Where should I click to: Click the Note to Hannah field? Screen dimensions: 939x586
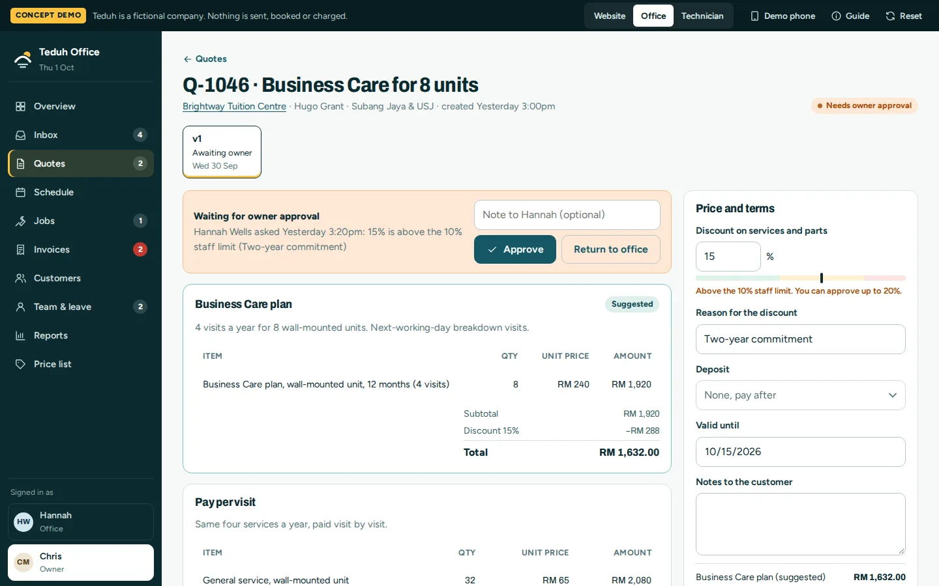[567, 215]
